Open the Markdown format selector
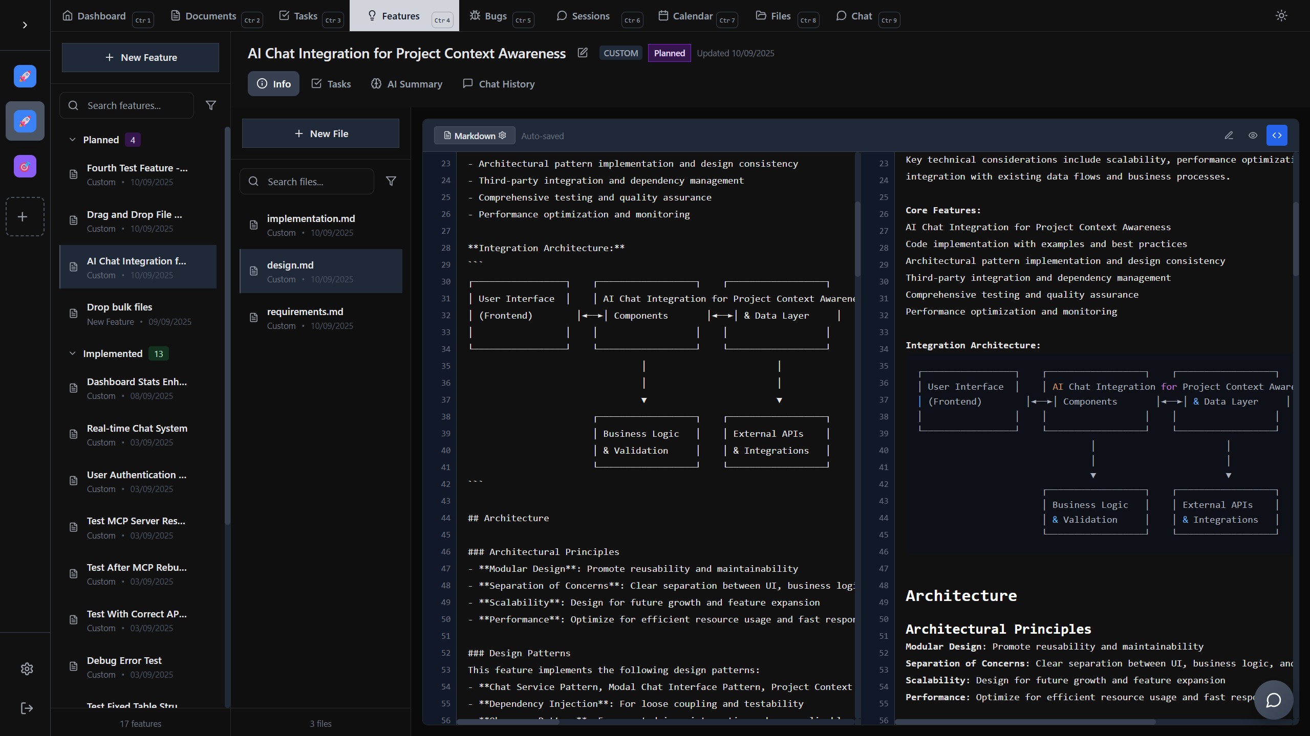The height and width of the screenshot is (736, 1310). [x=475, y=136]
